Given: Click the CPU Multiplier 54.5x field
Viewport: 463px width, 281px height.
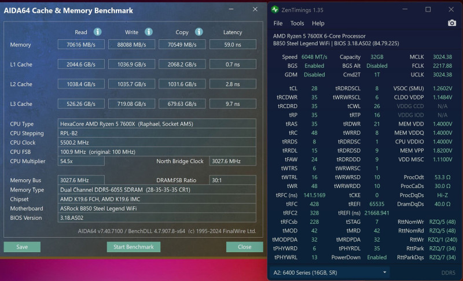Looking at the screenshot, I should [81, 161].
